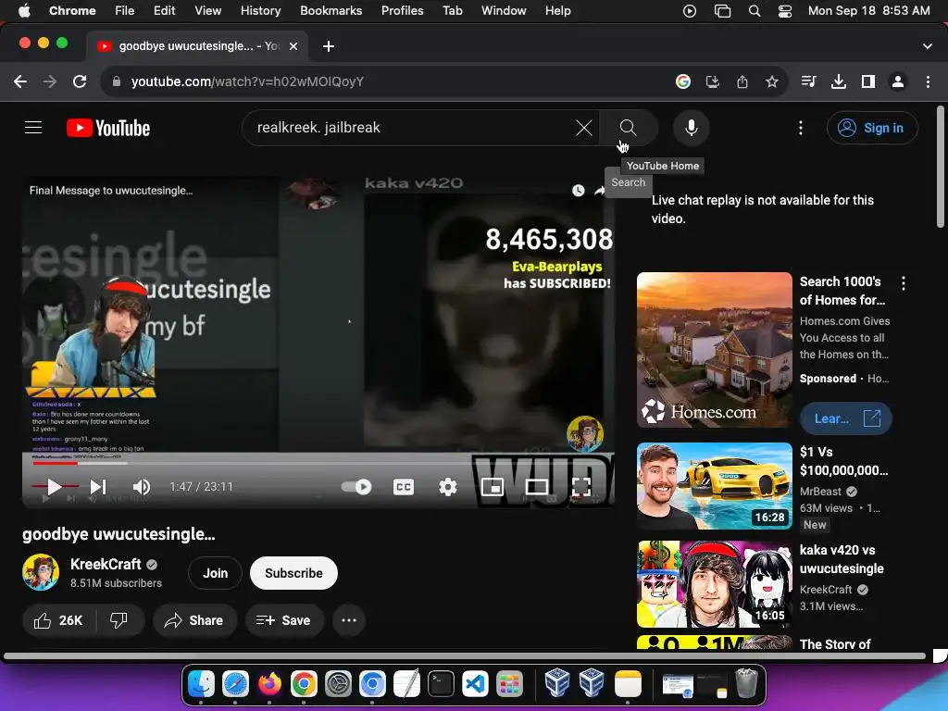Image resolution: width=948 pixels, height=711 pixels.
Task: Open KreekCraft channel avatar
Action: (x=41, y=572)
